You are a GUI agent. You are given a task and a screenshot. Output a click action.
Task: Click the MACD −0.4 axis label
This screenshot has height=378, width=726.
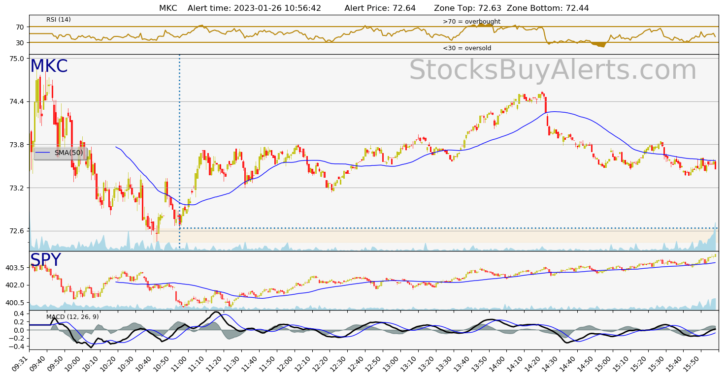coord(17,347)
